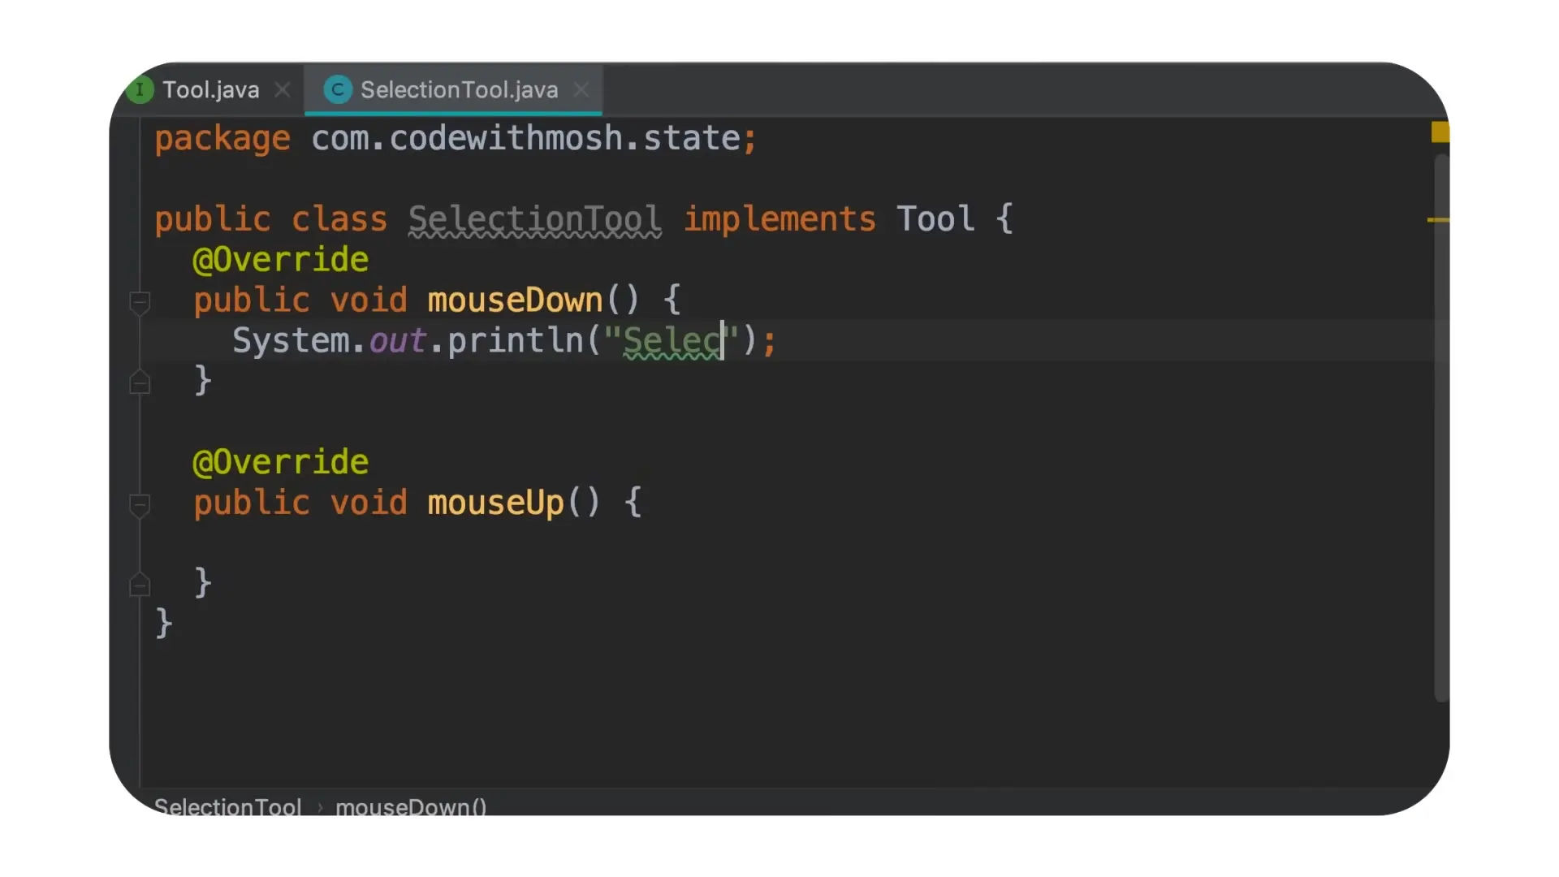This screenshot has width=1559, height=877.
Task: Click the final closing brace of class
Action: point(163,624)
